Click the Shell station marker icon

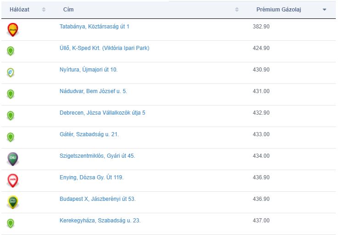(13, 30)
